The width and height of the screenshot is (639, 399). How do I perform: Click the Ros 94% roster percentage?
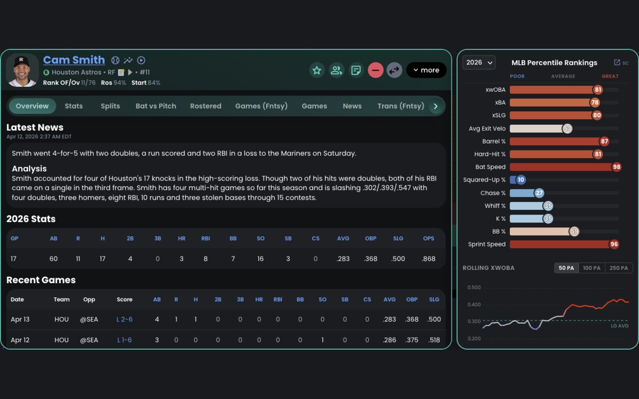point(114,83)
